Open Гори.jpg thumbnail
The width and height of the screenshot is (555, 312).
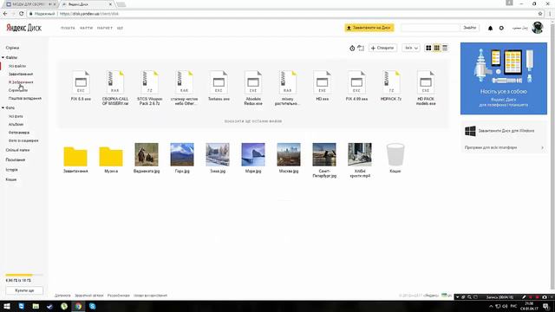[x=182, y=154]
